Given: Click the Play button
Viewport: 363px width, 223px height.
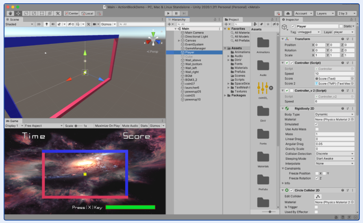Looking at the screenshot, I should pos(168,13).
